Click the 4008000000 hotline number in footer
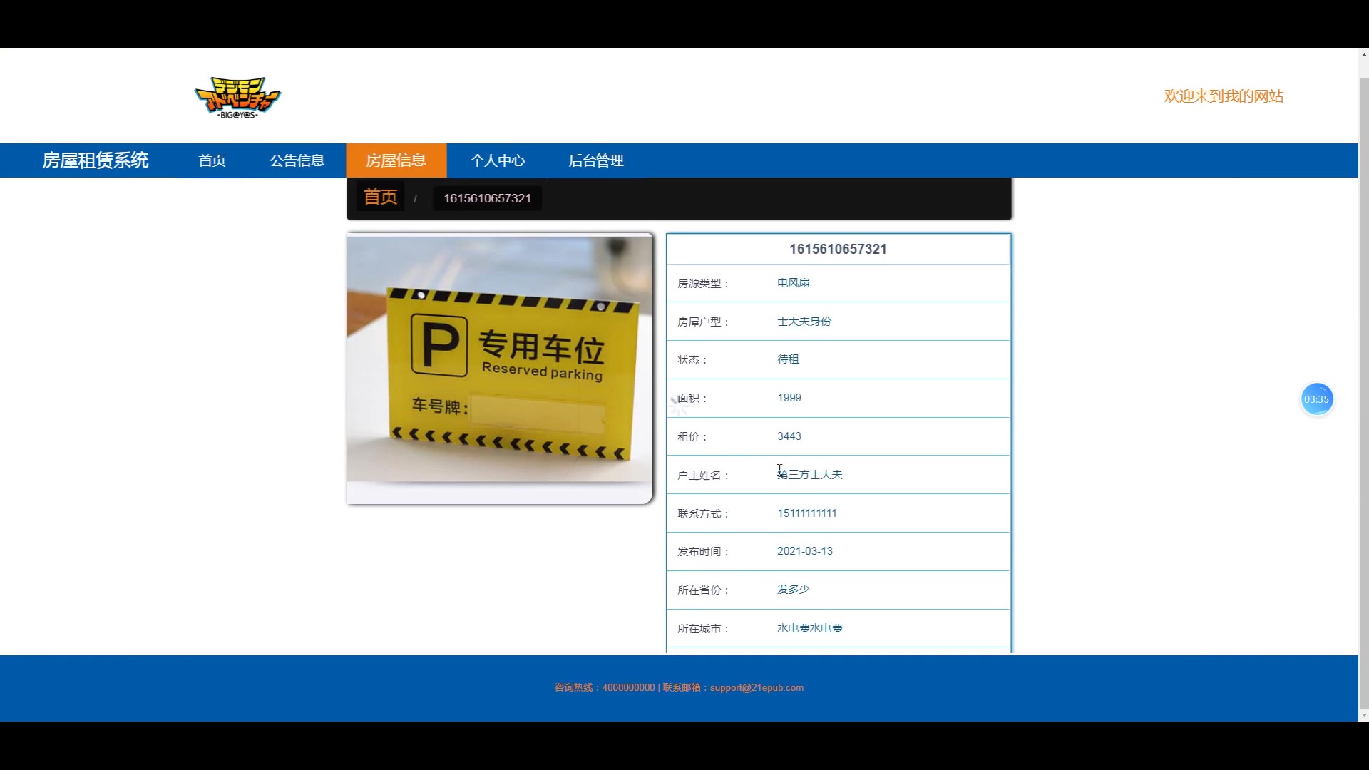1369x770 pixels. [x=628, y=687]
